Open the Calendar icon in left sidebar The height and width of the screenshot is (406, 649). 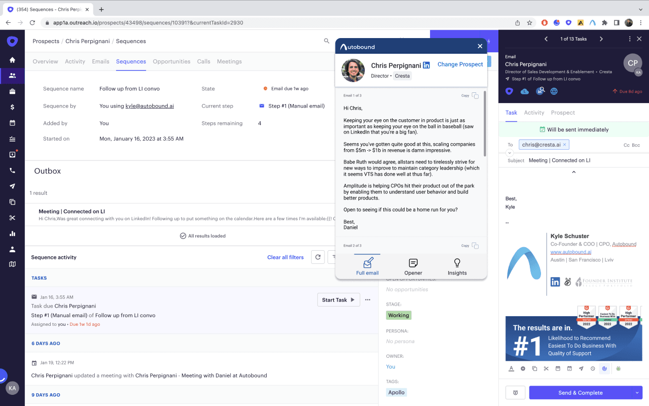coord(12,123)
